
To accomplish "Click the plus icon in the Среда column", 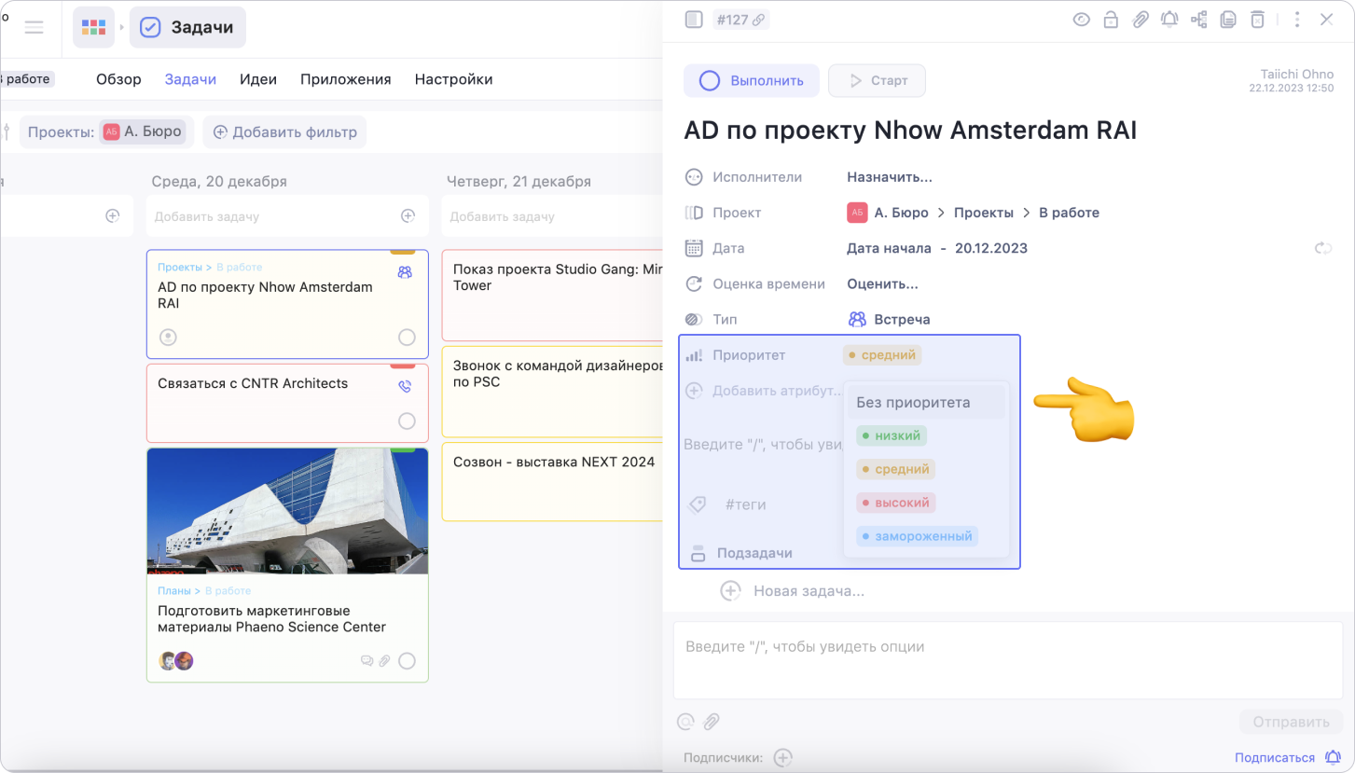I will 408,216.
